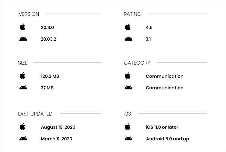This screenshot has width=226, height=152.
Task: Click the August 19, 2020 date
Action: click(x=58, y=127)
